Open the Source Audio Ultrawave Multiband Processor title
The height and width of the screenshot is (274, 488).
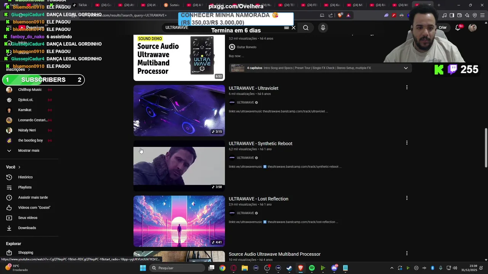pos(274,254)
